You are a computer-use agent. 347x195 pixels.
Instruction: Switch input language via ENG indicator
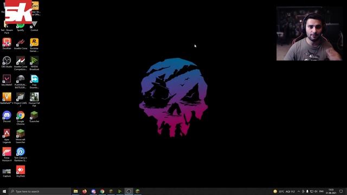(322, 191)
